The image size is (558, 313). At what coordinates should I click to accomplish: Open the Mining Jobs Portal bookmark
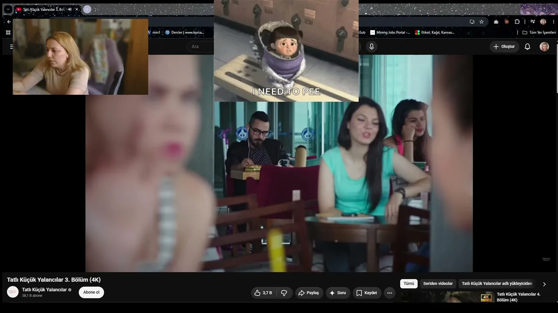[x=390, y=33]
